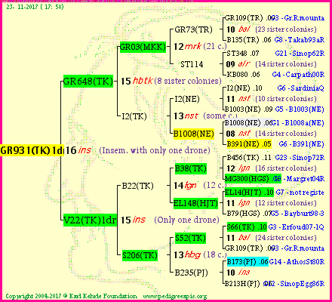The image size is (332, 302).
Task: Visit the www.pedigreeapis.org website link
Action: [175, 296]
